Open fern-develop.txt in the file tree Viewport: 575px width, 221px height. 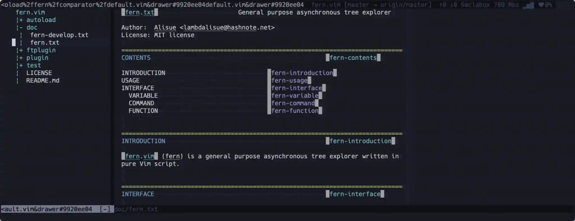pyautogui.click(x=59, y=35)
